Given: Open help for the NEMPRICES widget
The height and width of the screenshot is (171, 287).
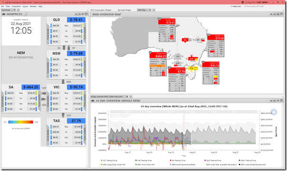Looking at the screenshot, I should pos(83,14).
